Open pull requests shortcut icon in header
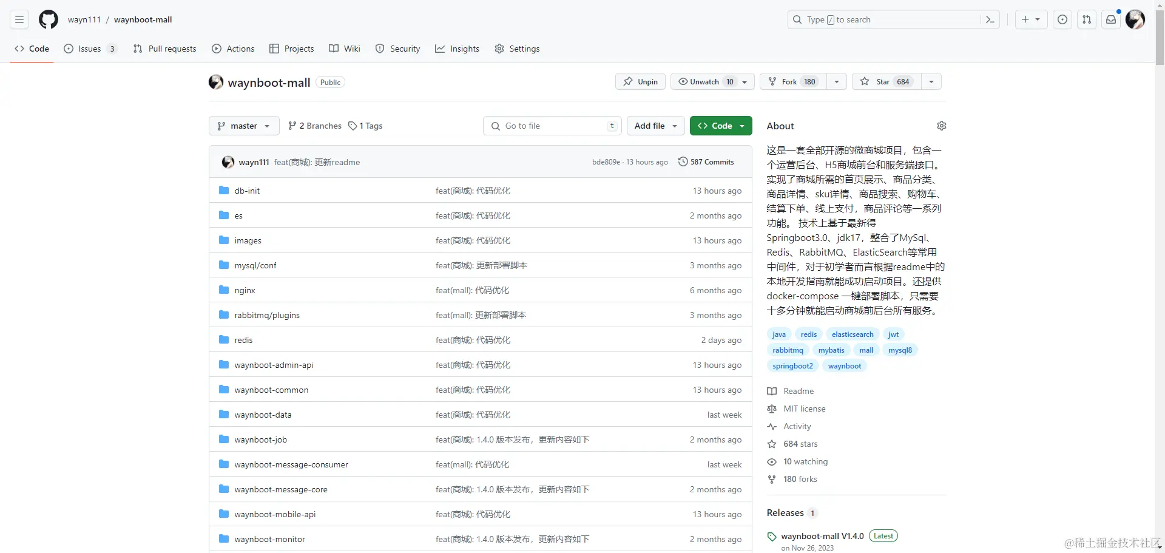1165x553 pixels. [1087, 19]
